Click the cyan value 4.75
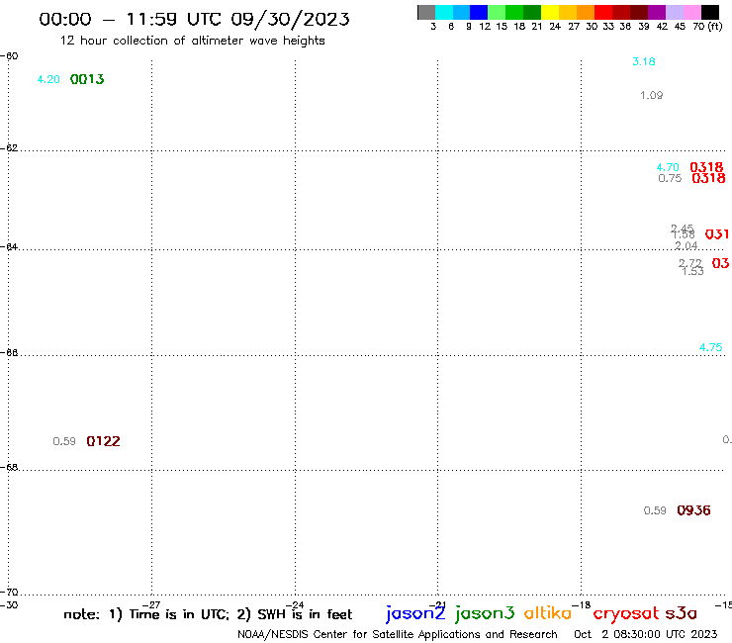The width and height of the screenshot is (732, 643). click(x=710, y=347)
